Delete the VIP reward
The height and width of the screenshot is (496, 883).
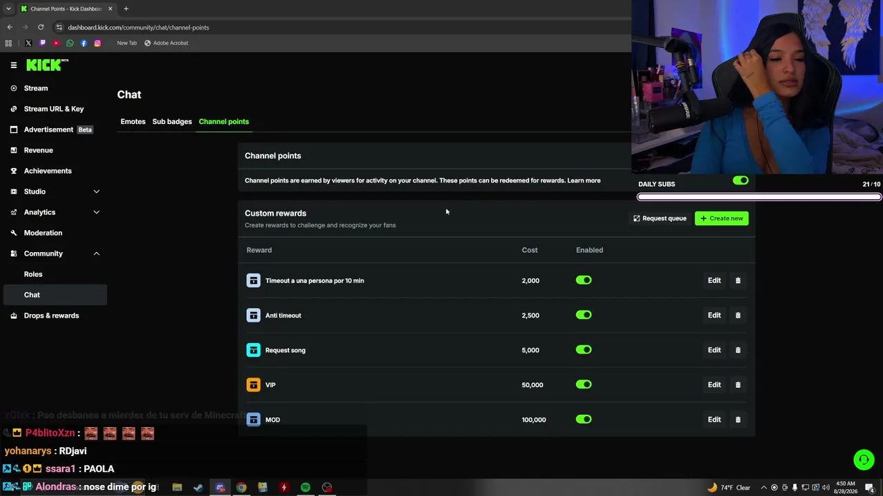737,384
